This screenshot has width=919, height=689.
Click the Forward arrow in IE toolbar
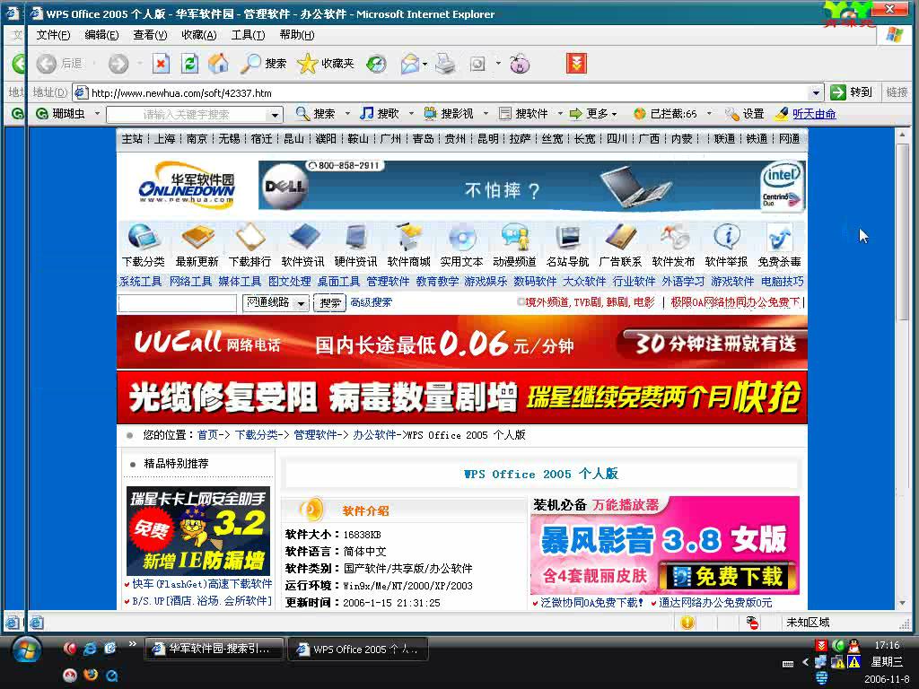(x=118, y=64)
